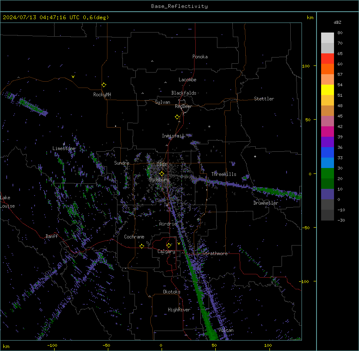Viewport: 359px width, 351px height.
Task: Select the yellow diamond marker below RedDeer
Action: [x=177, y=117]
